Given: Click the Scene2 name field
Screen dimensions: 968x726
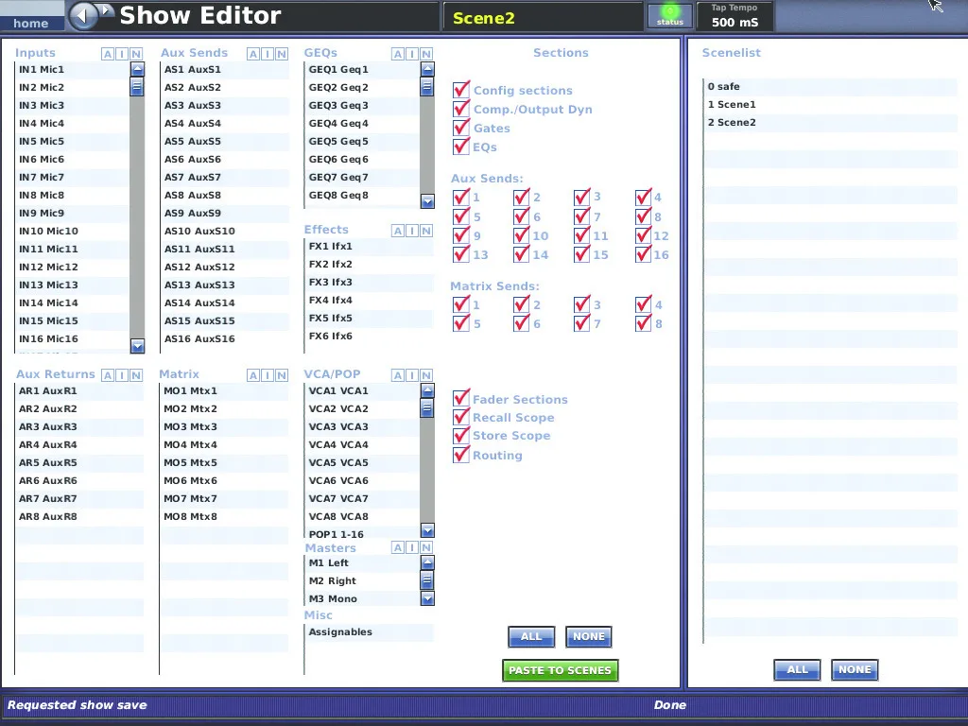Looking at the screenshot, I should (x=544, y=18).
